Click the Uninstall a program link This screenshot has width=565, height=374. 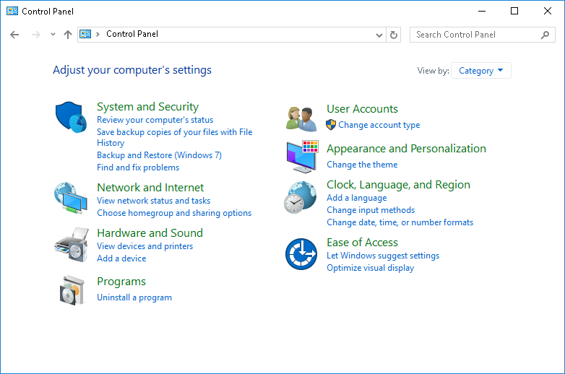coord(134,297)
